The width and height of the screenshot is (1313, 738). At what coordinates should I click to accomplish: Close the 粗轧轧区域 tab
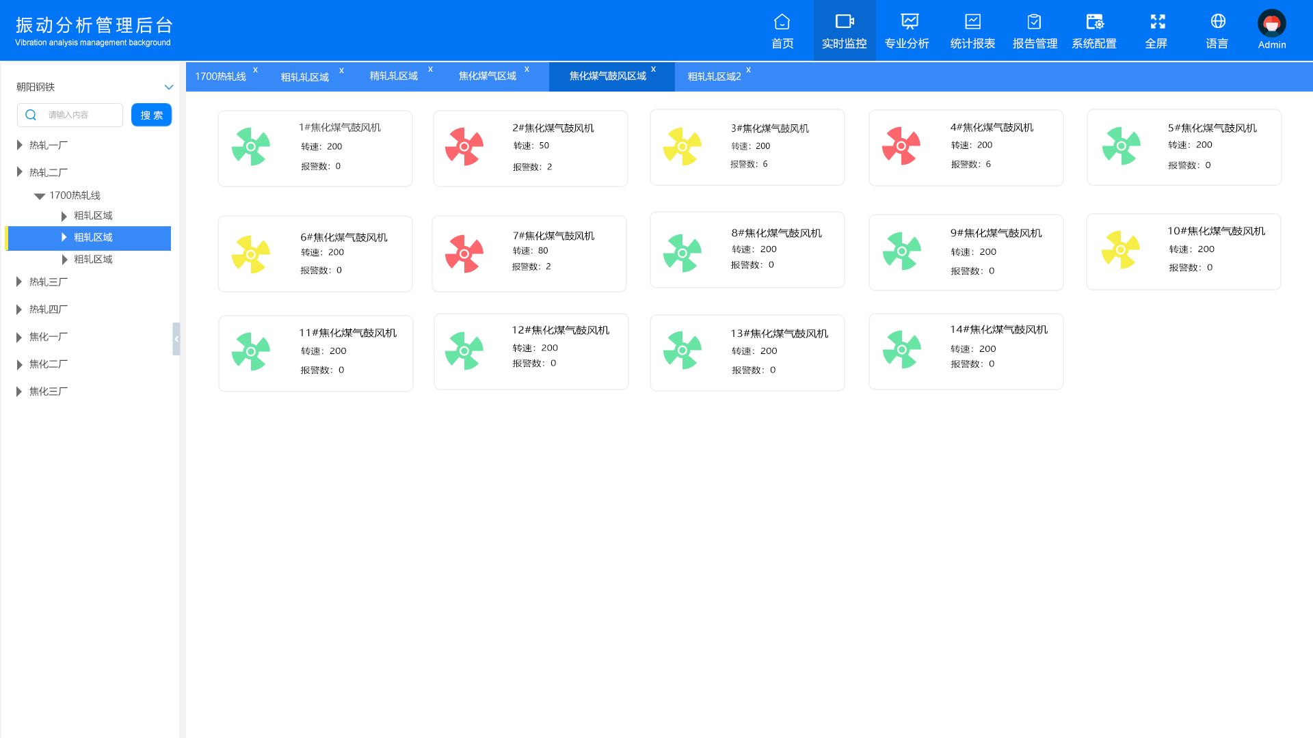(x=341, y=70)
